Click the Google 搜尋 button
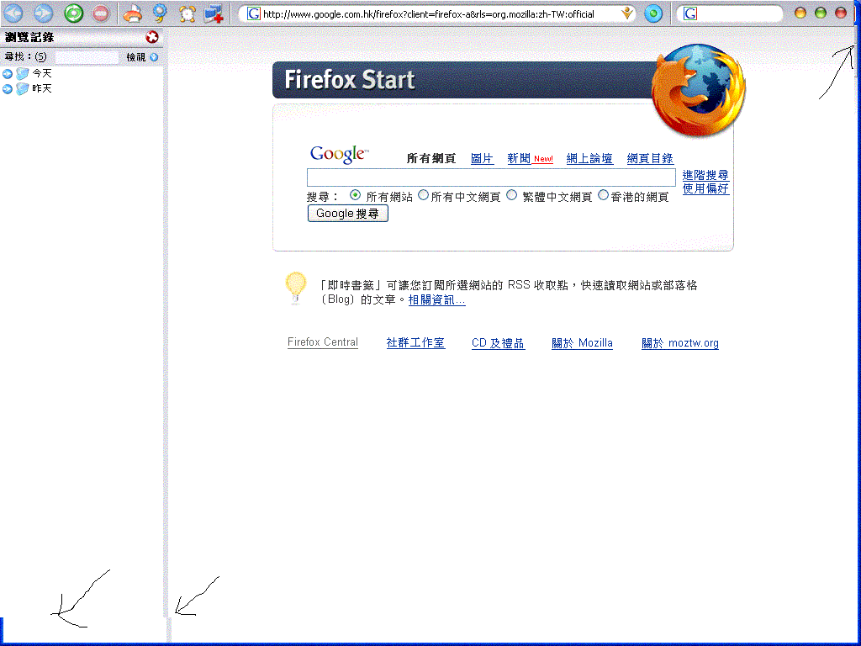Image resolution: width=861 pixels, height=646 pixels. (347, 214)
